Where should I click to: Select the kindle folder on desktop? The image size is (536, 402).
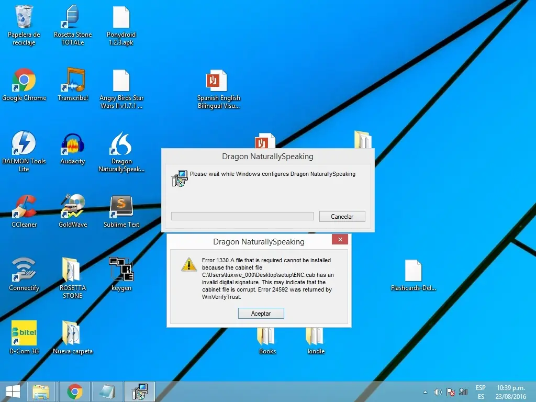[316, 341]
